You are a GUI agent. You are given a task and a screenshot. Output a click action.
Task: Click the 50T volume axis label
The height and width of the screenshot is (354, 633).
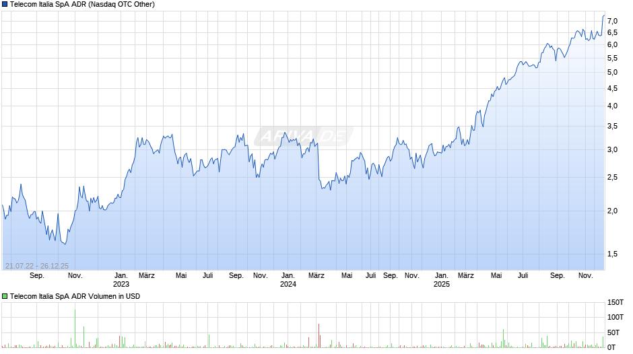point(613,332)
